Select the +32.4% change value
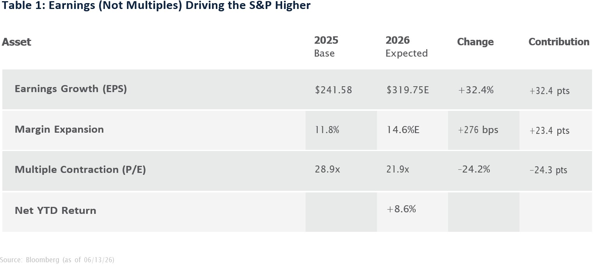 click(476, 90)
